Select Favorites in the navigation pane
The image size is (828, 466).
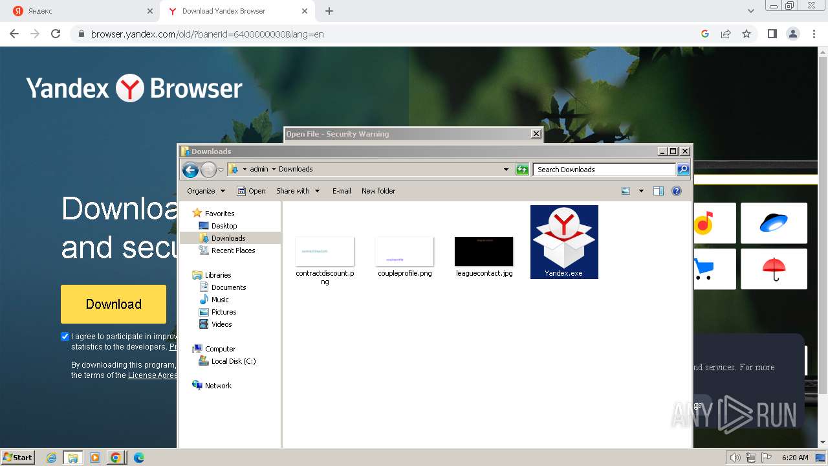click(219, 214)
